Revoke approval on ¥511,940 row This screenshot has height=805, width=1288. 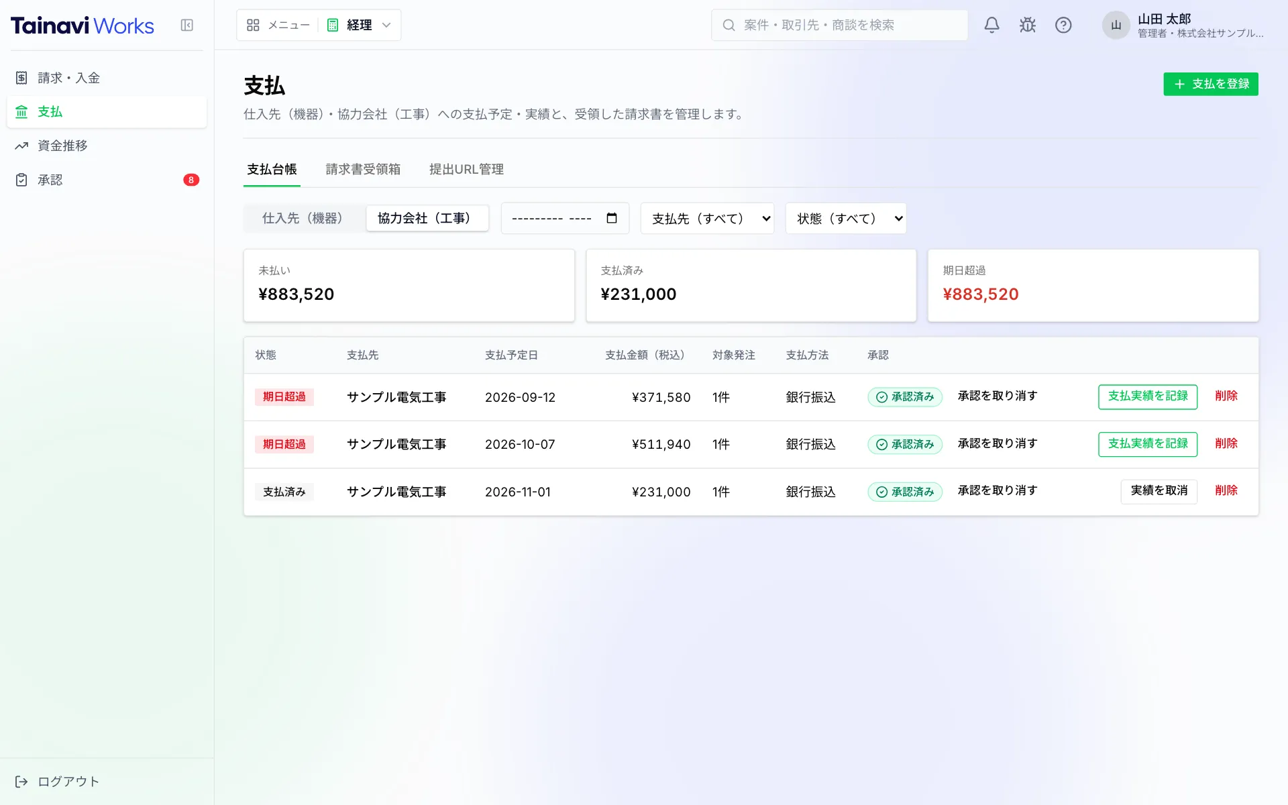click(998, 444)
